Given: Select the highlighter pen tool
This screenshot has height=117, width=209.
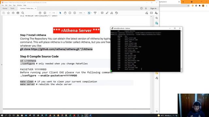Looking at the screenshot, I should click(107, 13).
